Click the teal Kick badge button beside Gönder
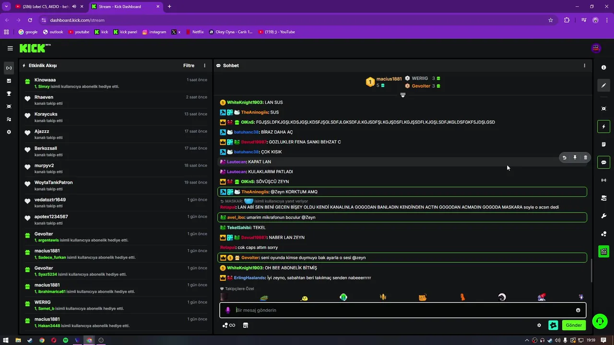Image resolution: width=614 pixels, height=345 pixels. tap(553, 325)
